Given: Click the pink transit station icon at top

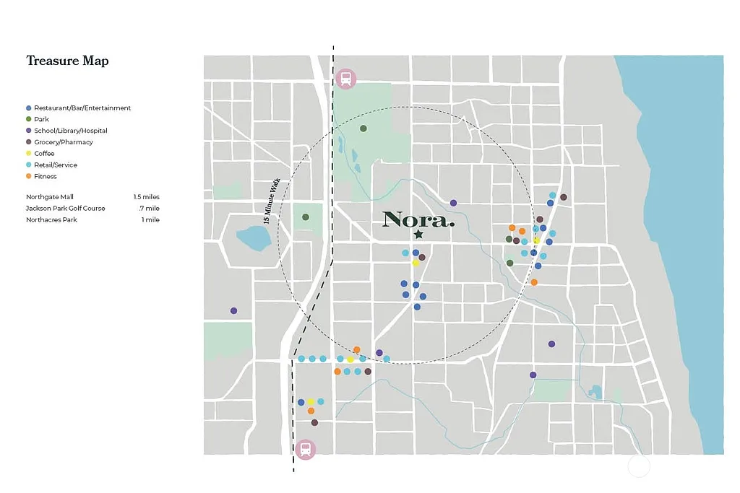Looking at the screenshot, I should click(x=346, y=78).
